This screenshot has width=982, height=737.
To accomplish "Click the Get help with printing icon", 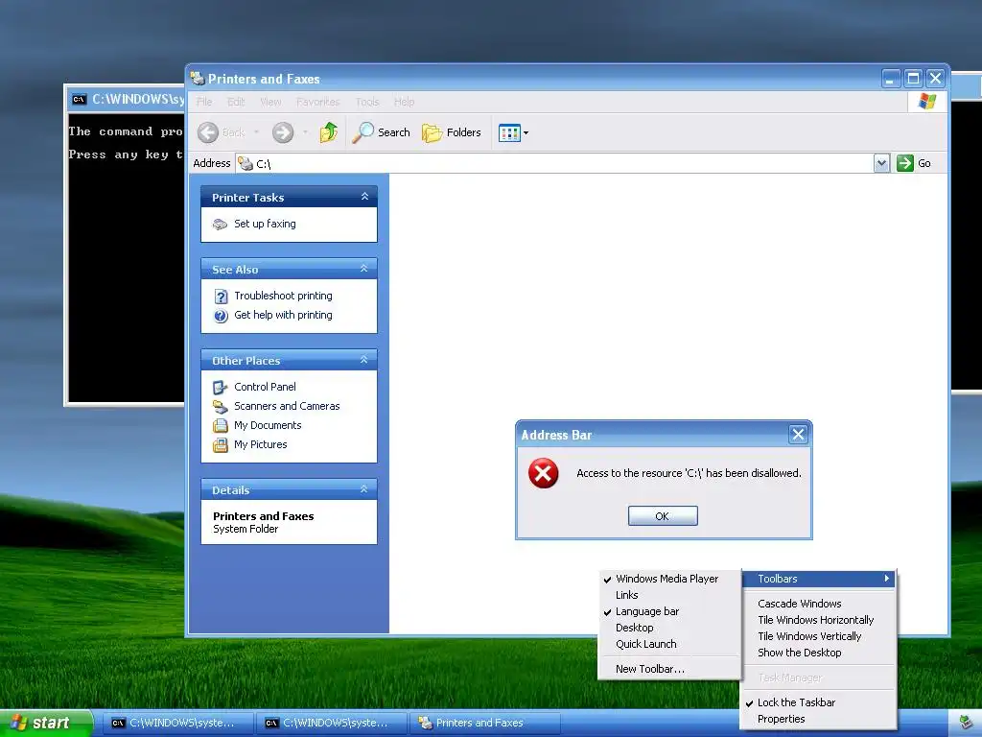I will (x=221, y=315).
